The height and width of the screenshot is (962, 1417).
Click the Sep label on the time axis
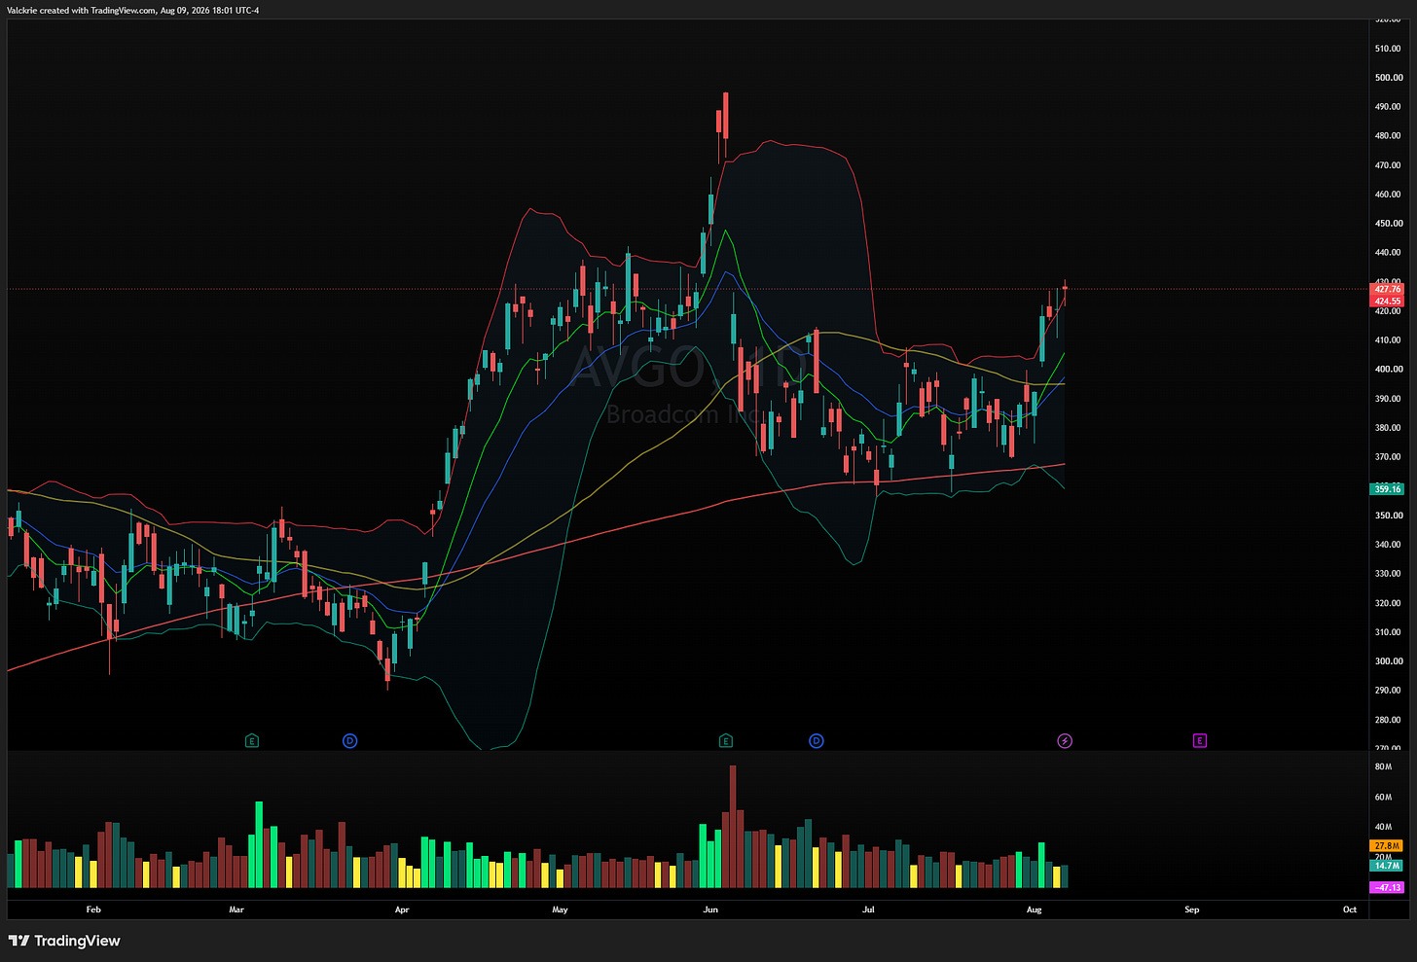coord(1192,909)
